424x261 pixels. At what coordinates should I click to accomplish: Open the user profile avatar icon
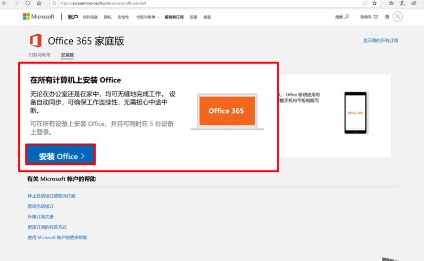point(398,17)
